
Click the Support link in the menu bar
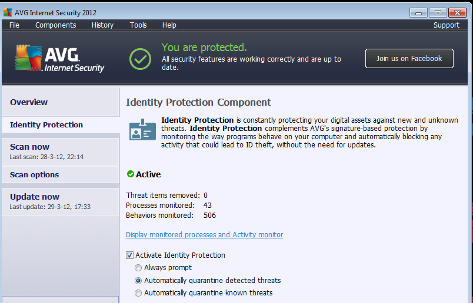click(446, 25)
